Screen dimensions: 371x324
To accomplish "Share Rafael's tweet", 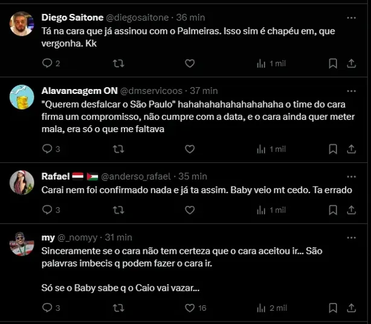I will point(352,210).
